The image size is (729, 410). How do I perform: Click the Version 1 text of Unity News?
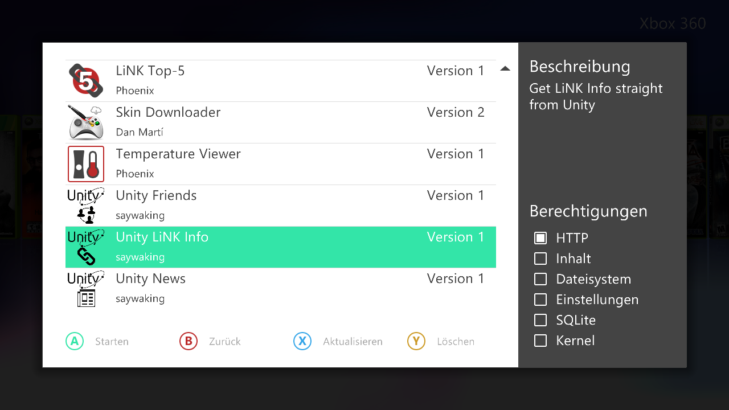456,278
